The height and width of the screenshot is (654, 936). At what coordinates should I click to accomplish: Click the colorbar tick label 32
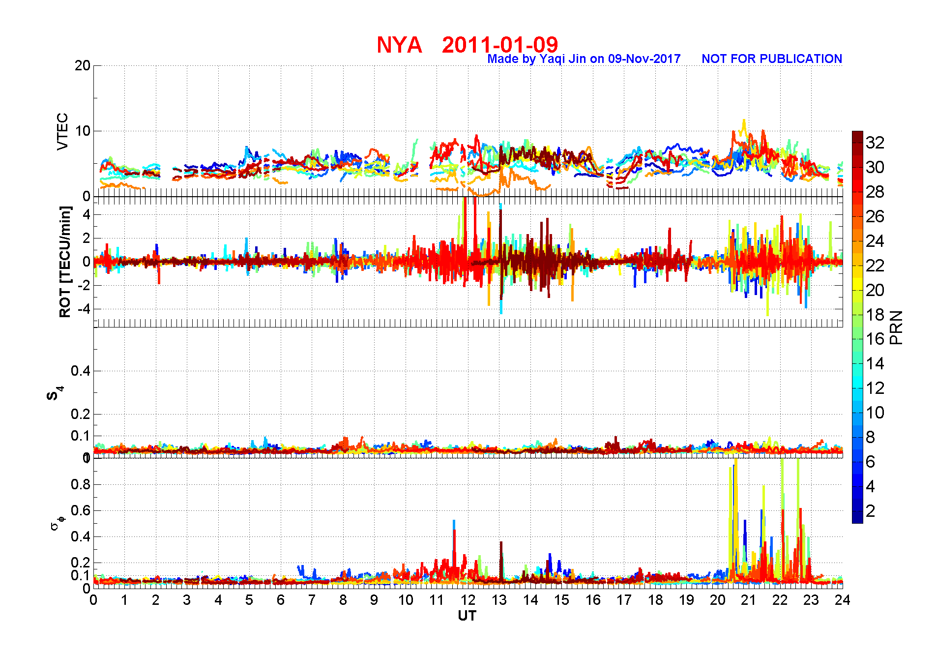[x=875, y=143]
